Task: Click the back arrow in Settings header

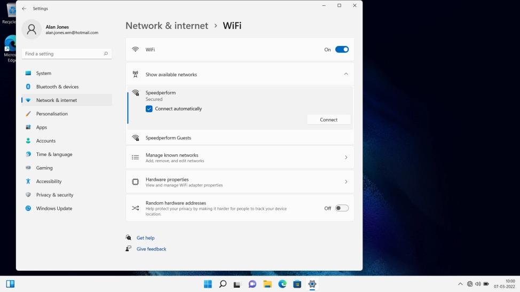Action: click(x=24, y=9)
